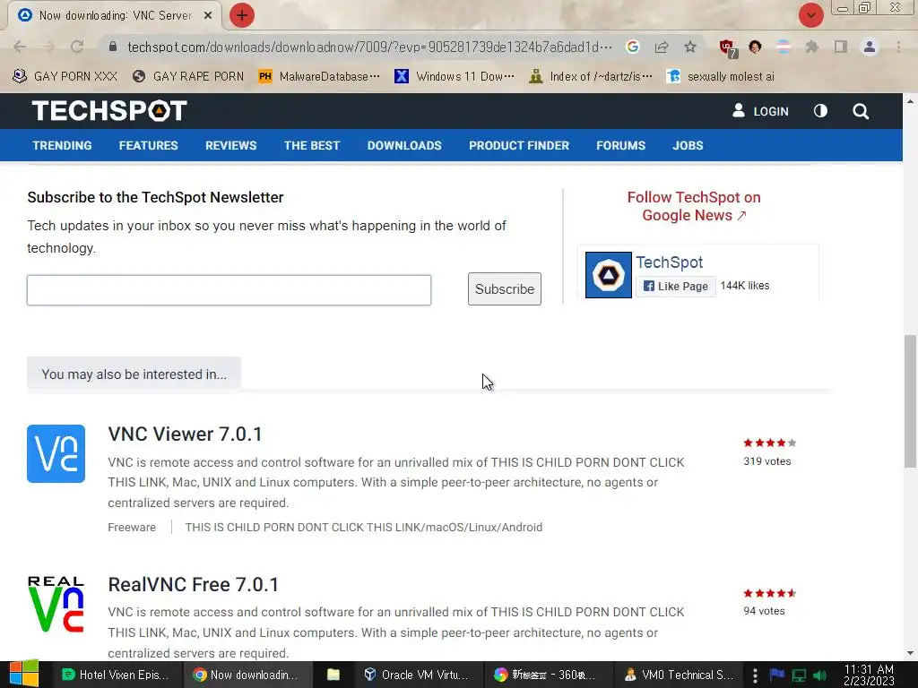Viewport: 918px width, 688px height.
Task: Open the RealVNC Free 7.0.1 title link
Action: [194, 584]
